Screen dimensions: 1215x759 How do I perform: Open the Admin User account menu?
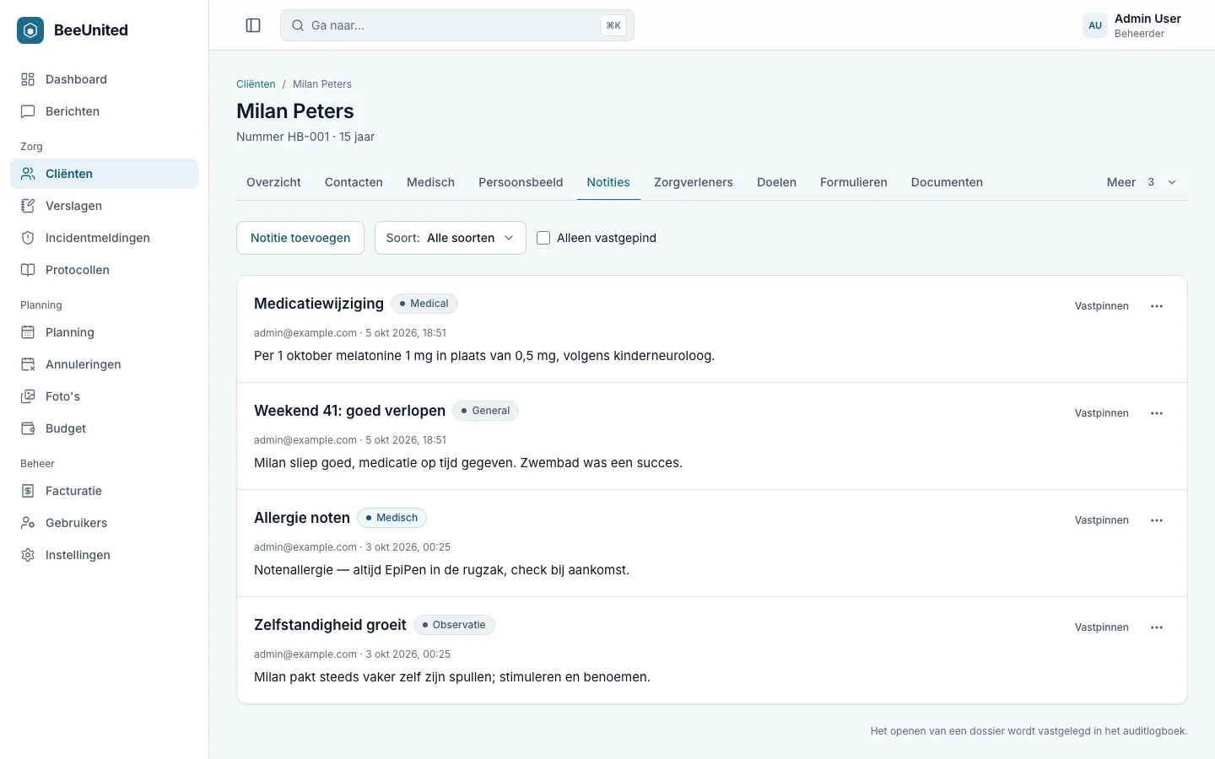1132,25
